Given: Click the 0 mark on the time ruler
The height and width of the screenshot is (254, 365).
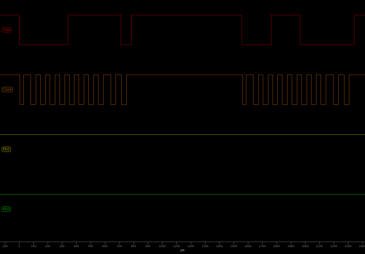Looking at the screenshot, I should coord(19,246).
